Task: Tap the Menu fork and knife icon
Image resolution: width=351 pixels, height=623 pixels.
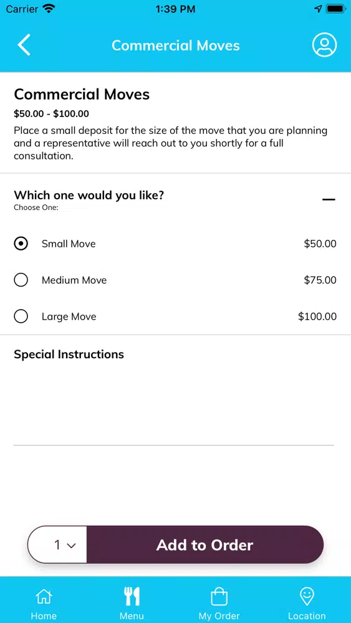Action: (x=132, y=596)
